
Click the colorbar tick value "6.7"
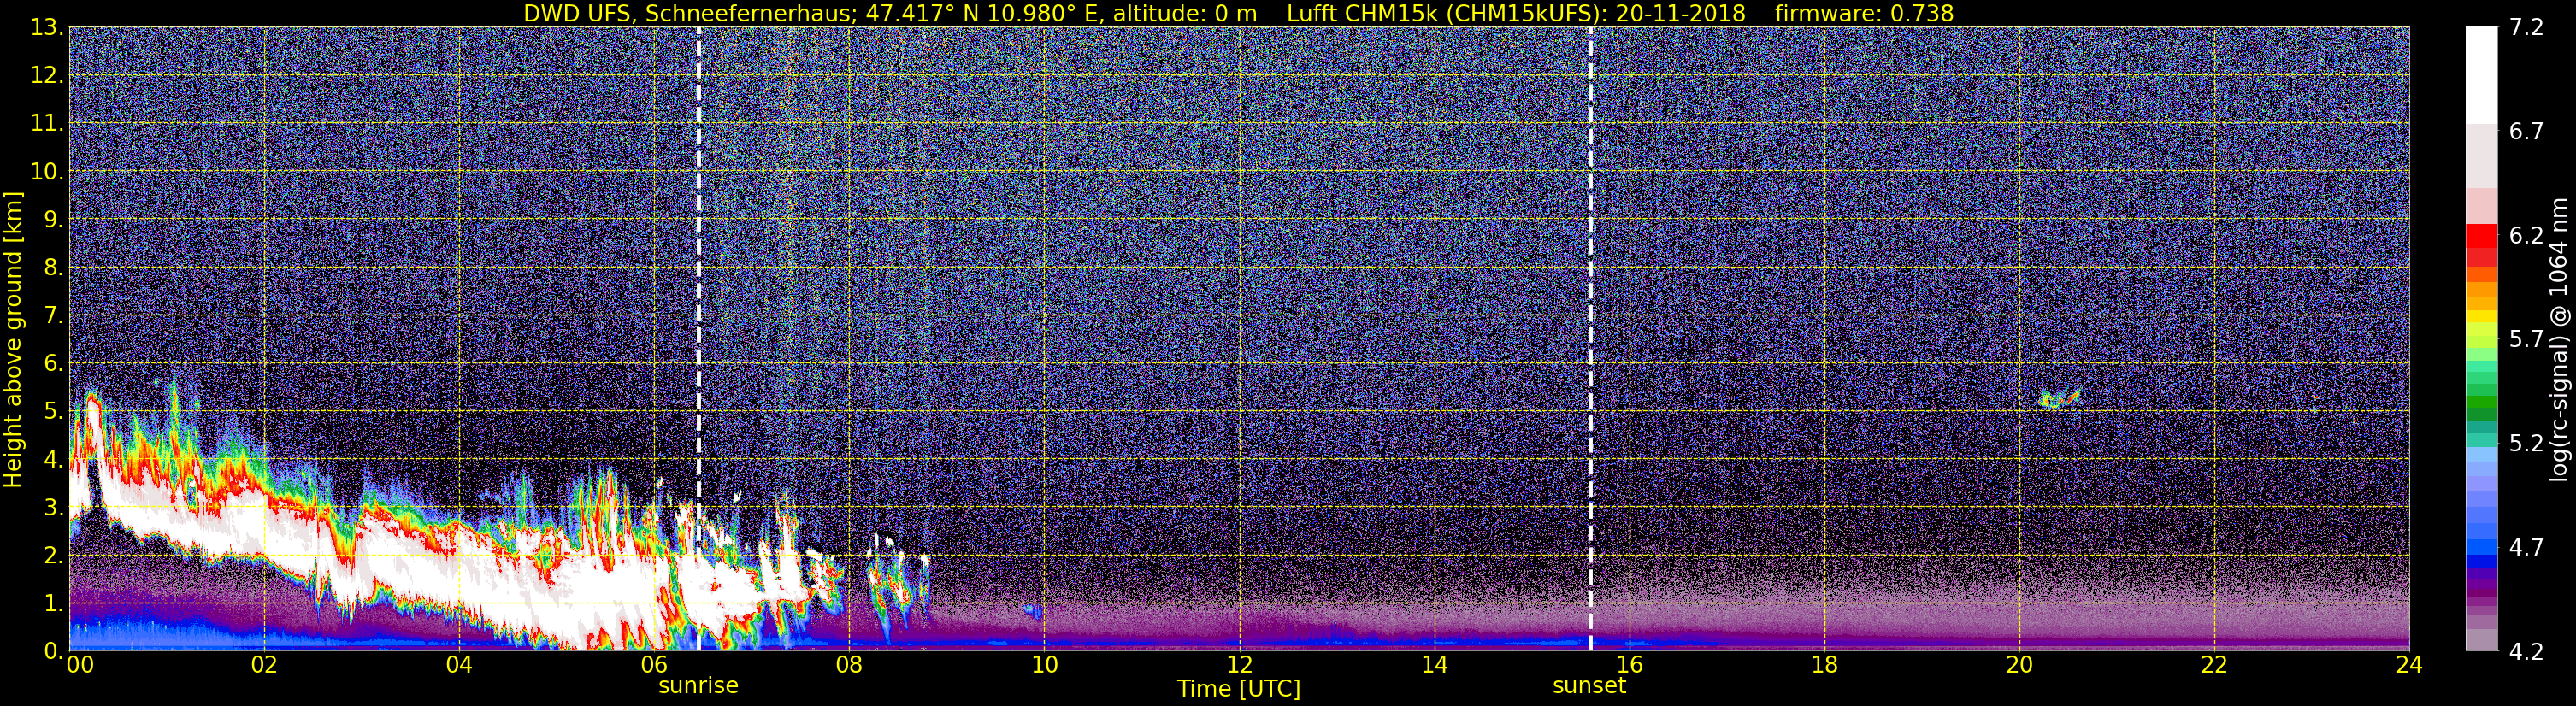(2526, 131)
